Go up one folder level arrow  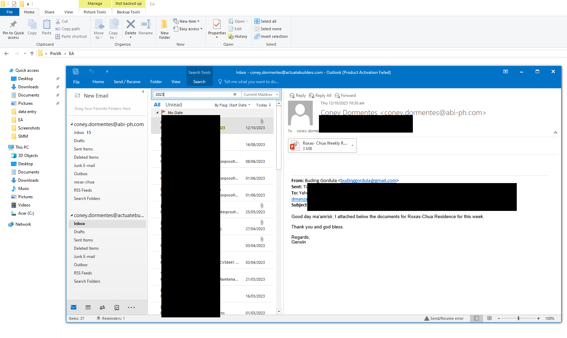(32, 54)
